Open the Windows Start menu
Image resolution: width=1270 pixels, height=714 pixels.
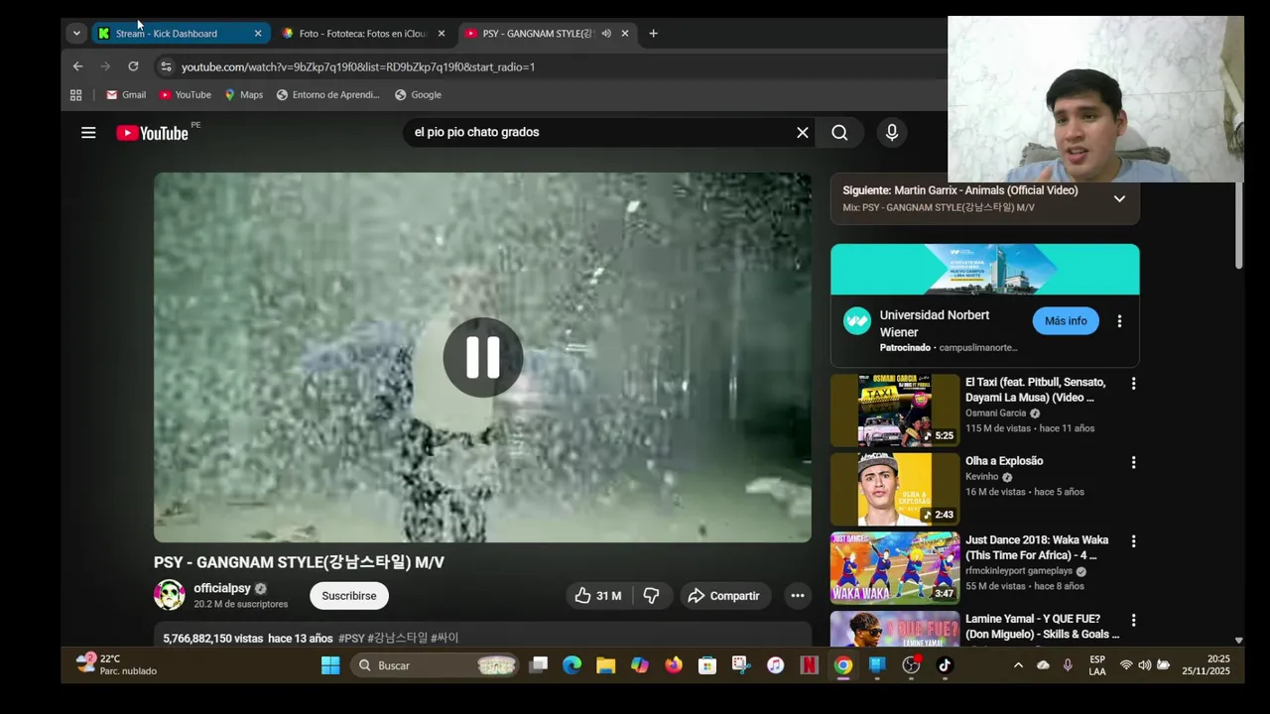coord(330,665)
